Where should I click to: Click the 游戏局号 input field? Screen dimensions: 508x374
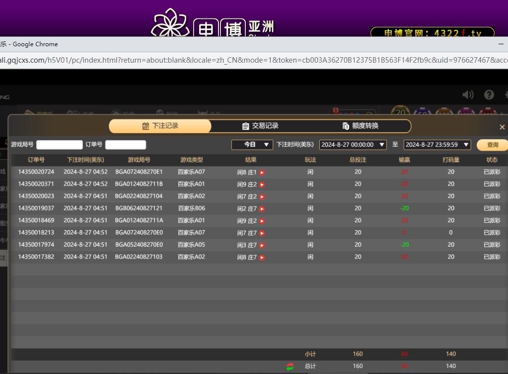(59, 145)
